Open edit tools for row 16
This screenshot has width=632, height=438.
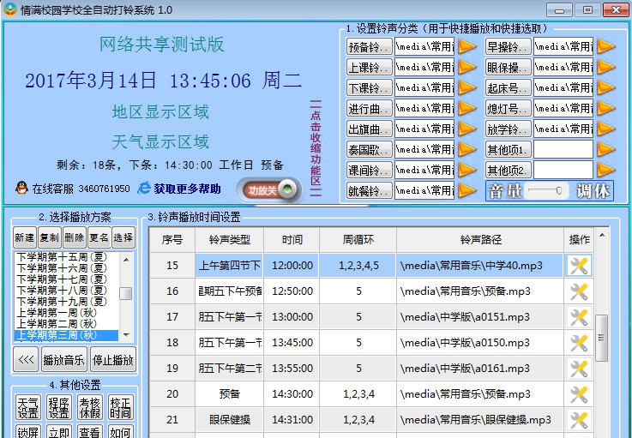click(x=579, y=291)
